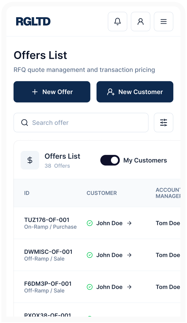Click the New Customer button
The width and height of the screenshot is (187, 323).
pos(135,92)
